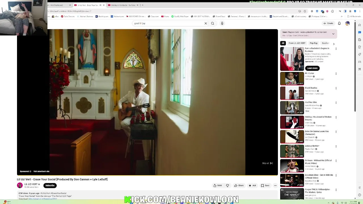Viewport: 363px width, 204px height.
Task: Open BossMan Dlow - Get In With Me
Action: tap(292, 180)
